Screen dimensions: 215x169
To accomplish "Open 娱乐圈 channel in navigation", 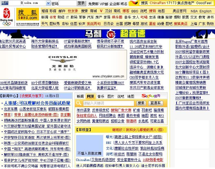I will pyautogui.click(x=117, y=17).
